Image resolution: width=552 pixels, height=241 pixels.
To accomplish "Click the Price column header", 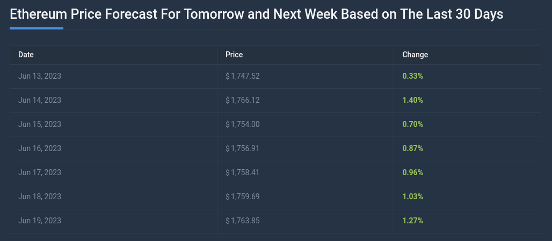I will point(234,55).
